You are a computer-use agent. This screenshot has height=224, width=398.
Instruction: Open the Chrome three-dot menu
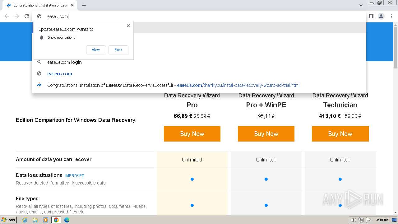tap(391, 16)
